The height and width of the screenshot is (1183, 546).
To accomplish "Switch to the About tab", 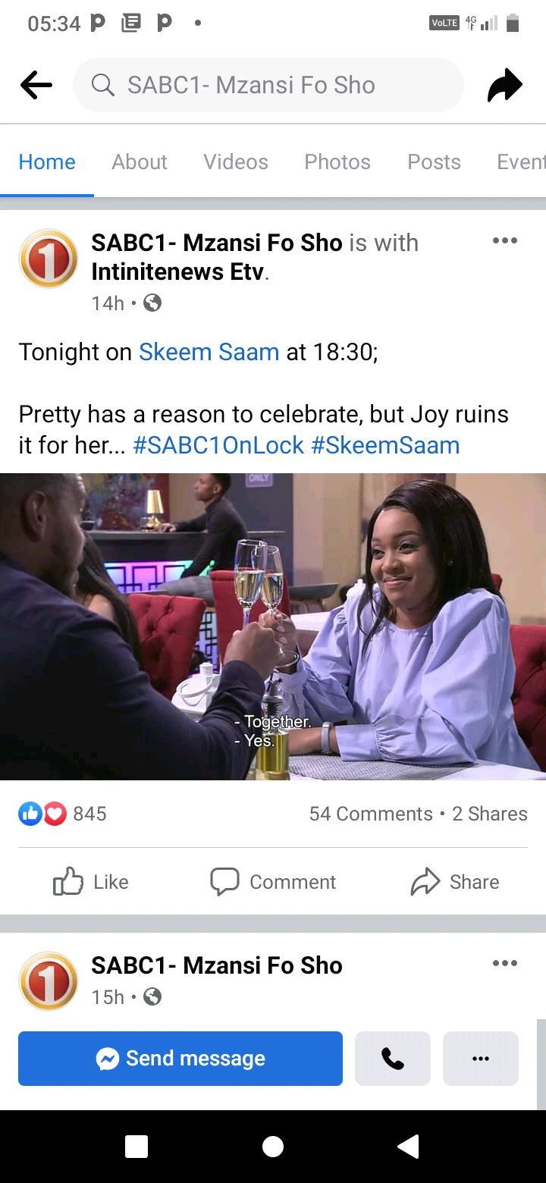I will 140,162.
